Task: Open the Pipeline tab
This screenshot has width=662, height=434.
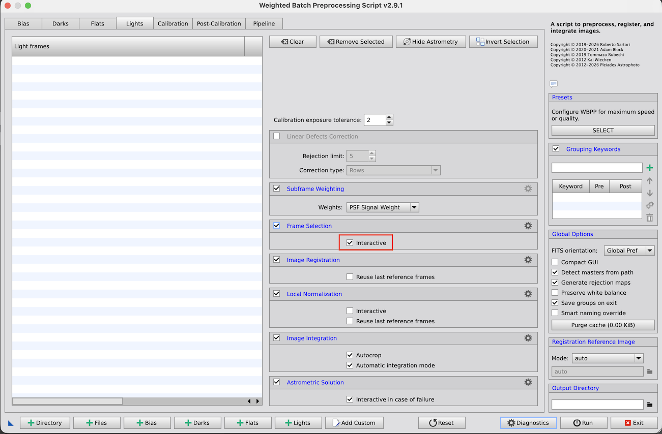Action: tap(264, 23)
